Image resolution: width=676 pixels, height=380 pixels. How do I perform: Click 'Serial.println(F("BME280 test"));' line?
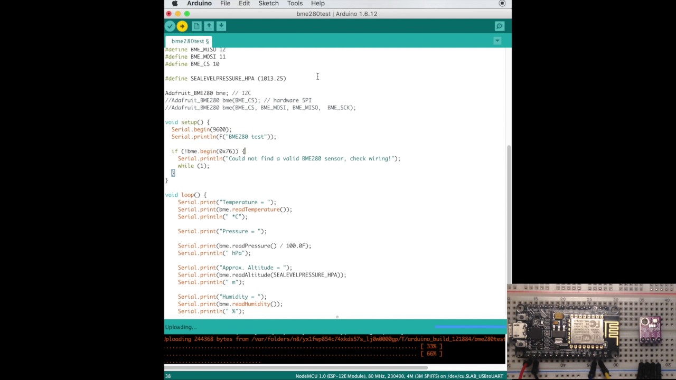click(223, 137)
